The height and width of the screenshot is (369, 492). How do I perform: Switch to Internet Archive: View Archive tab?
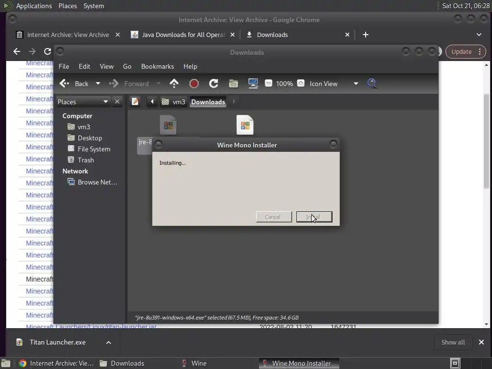click(68, 35)
